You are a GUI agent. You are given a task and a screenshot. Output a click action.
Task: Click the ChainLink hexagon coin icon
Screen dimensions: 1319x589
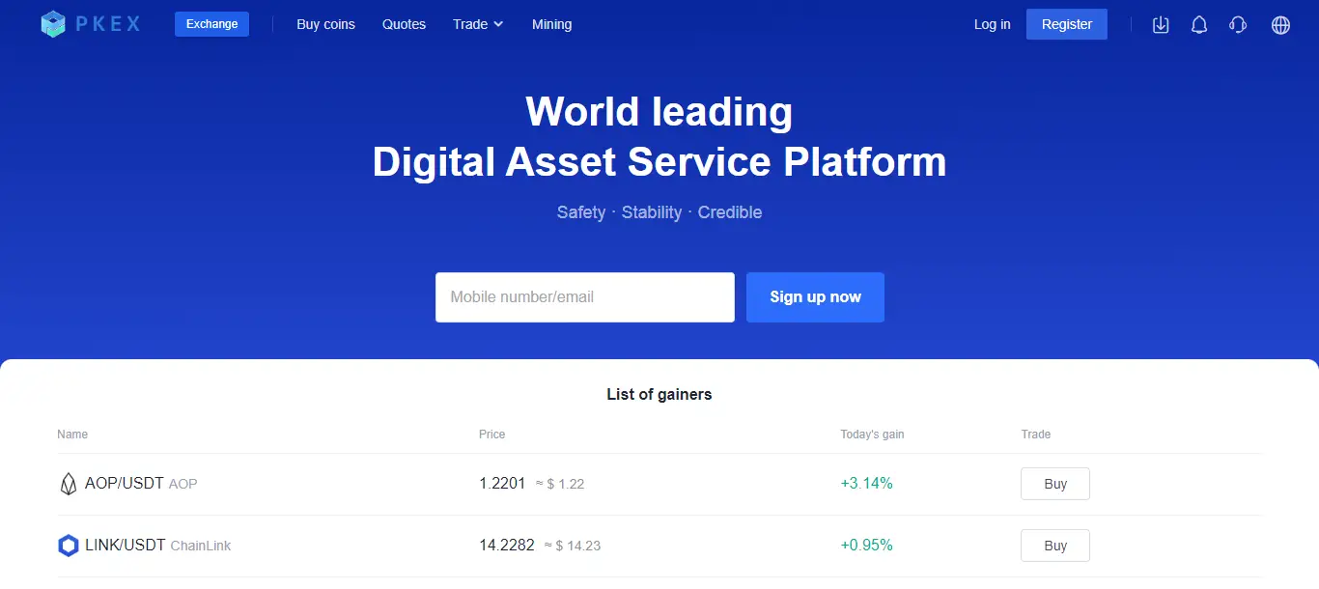[x=68, y=545]
